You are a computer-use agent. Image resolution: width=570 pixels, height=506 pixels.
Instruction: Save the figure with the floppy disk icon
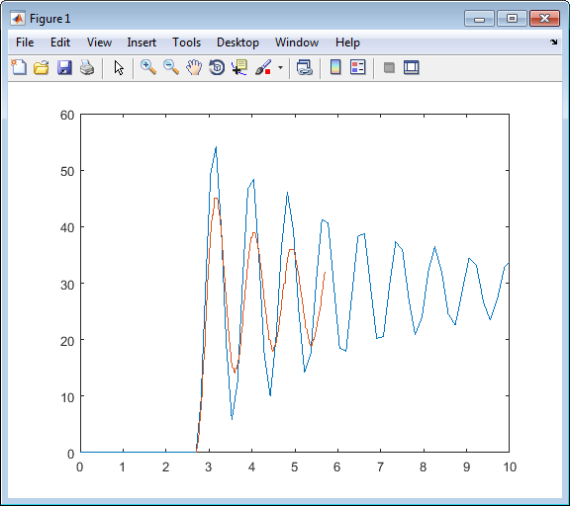64,67
